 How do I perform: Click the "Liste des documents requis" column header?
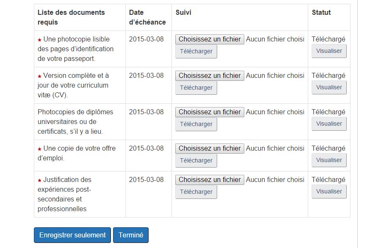coord(71,17)
